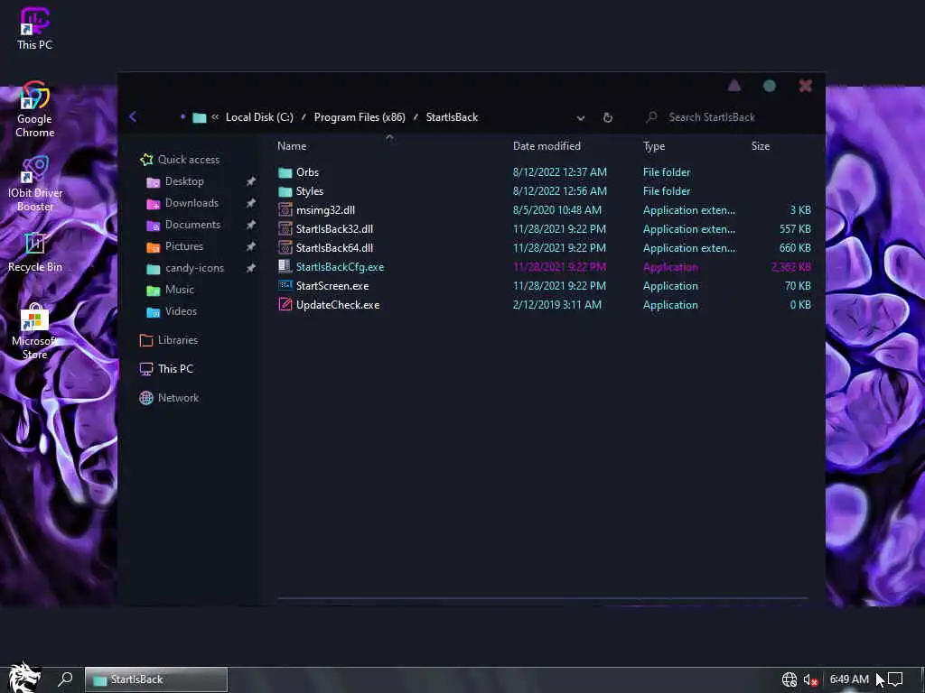
Task: Unpin Desktop using its pin icon
Action: click(x=251, y=181)
